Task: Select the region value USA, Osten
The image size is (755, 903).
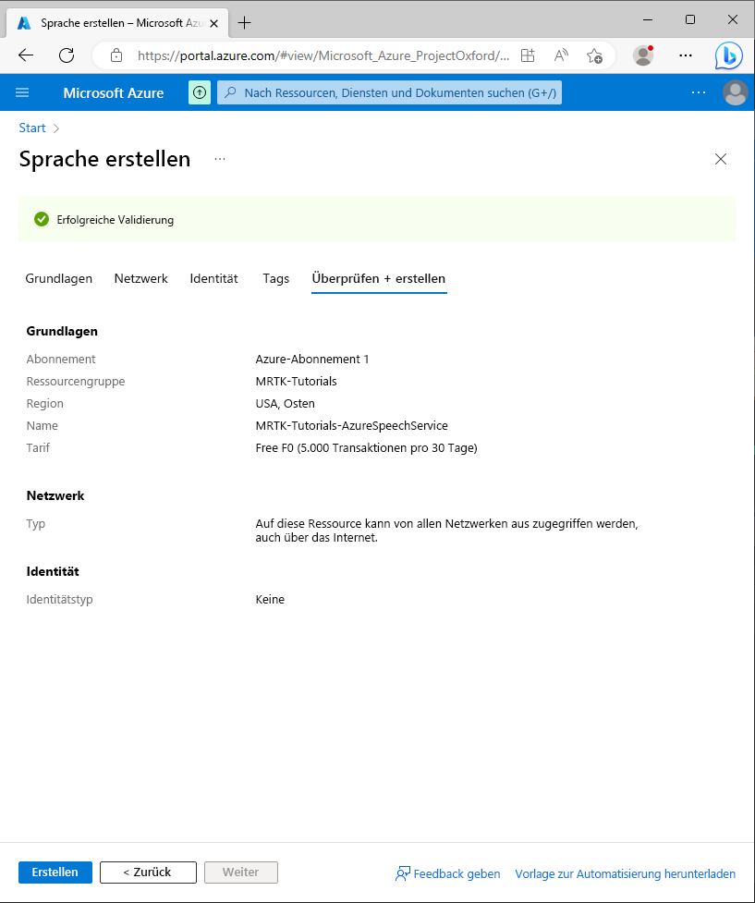Action: point(285,404)
